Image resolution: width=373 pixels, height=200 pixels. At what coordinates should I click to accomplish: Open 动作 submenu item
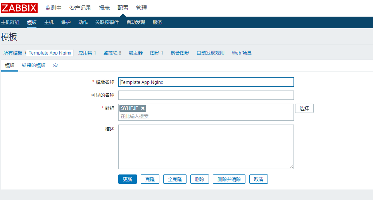point(83,22)
